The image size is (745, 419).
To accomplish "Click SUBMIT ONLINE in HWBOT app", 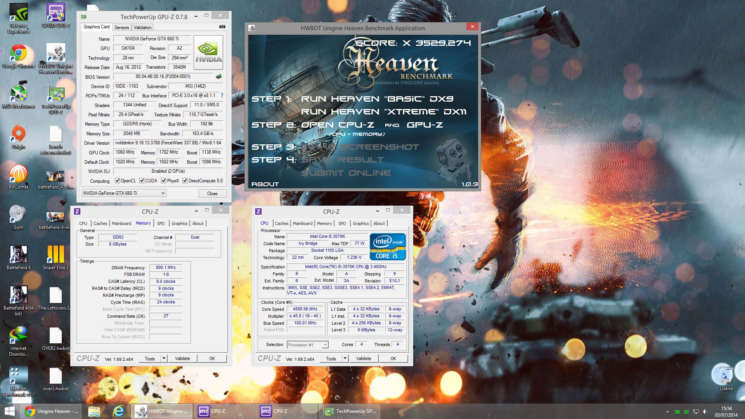I will click(x=346, y=173).
